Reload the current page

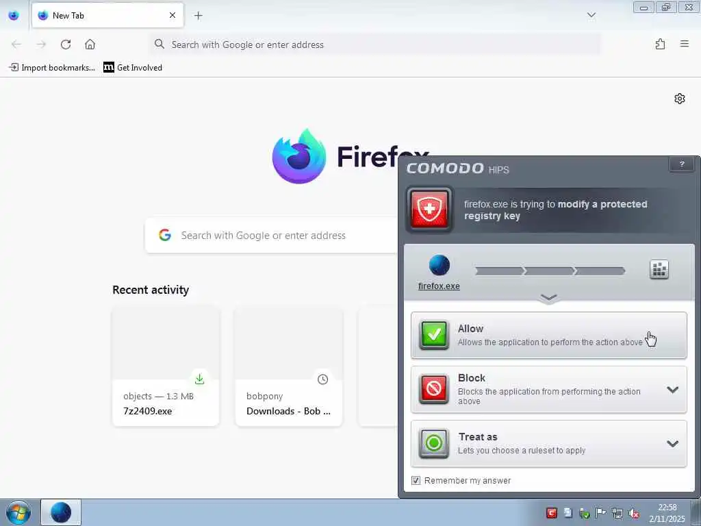point(66,45)
